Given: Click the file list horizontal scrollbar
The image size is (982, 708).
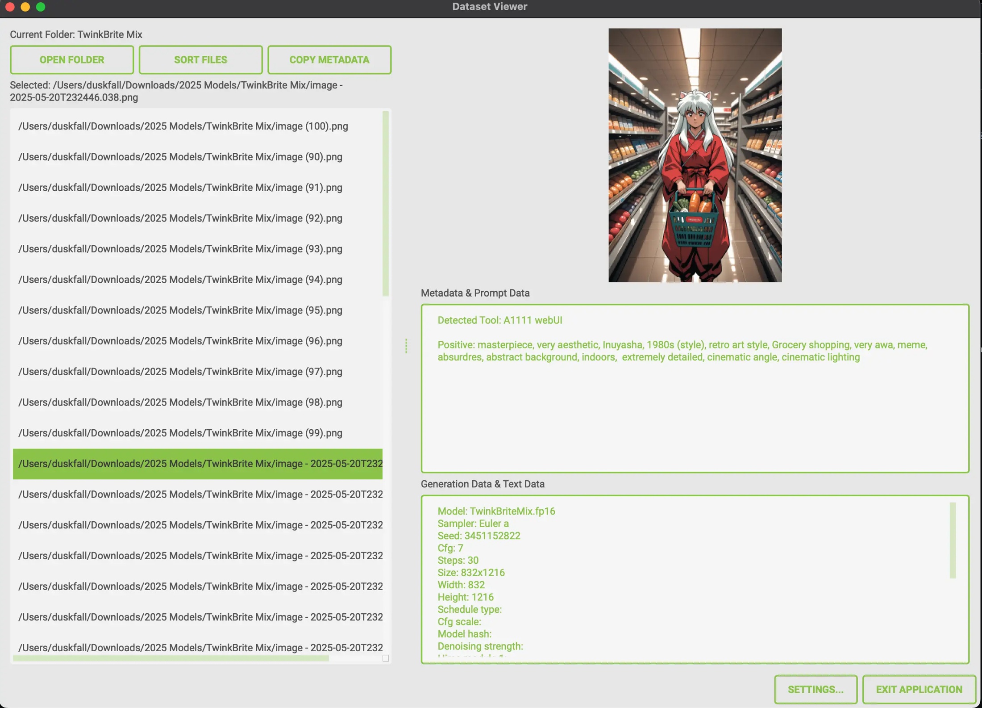Looking at the screenshot, I should 171,658.
